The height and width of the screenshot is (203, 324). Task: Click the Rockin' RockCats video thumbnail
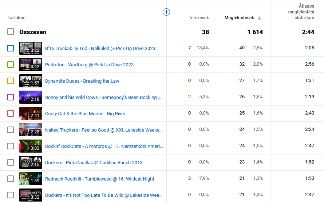tap(31, 146)
